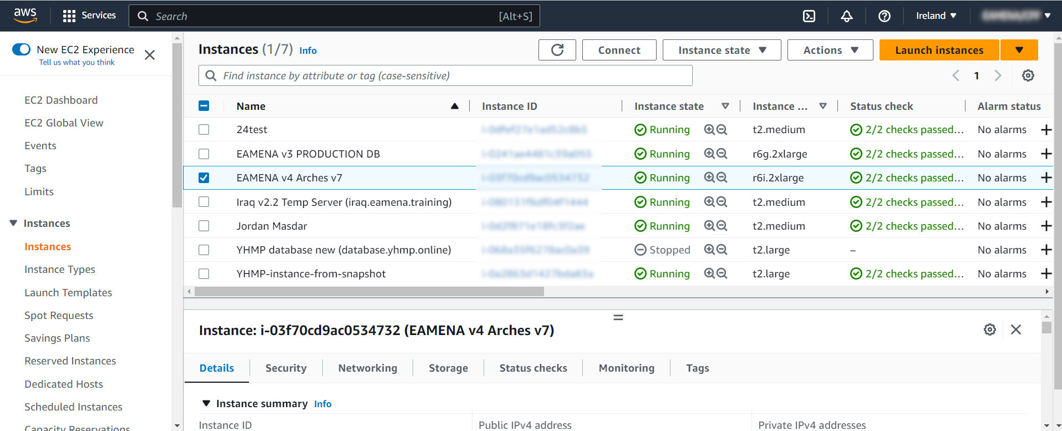Switch to the Monitoring tab
This screenshot has width=1062, height=431.
pos(627,368)
